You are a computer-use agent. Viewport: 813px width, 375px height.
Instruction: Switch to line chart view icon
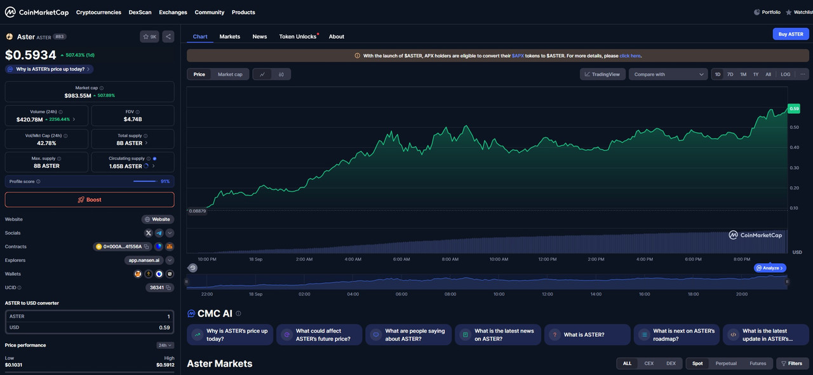tap(262, 74)
